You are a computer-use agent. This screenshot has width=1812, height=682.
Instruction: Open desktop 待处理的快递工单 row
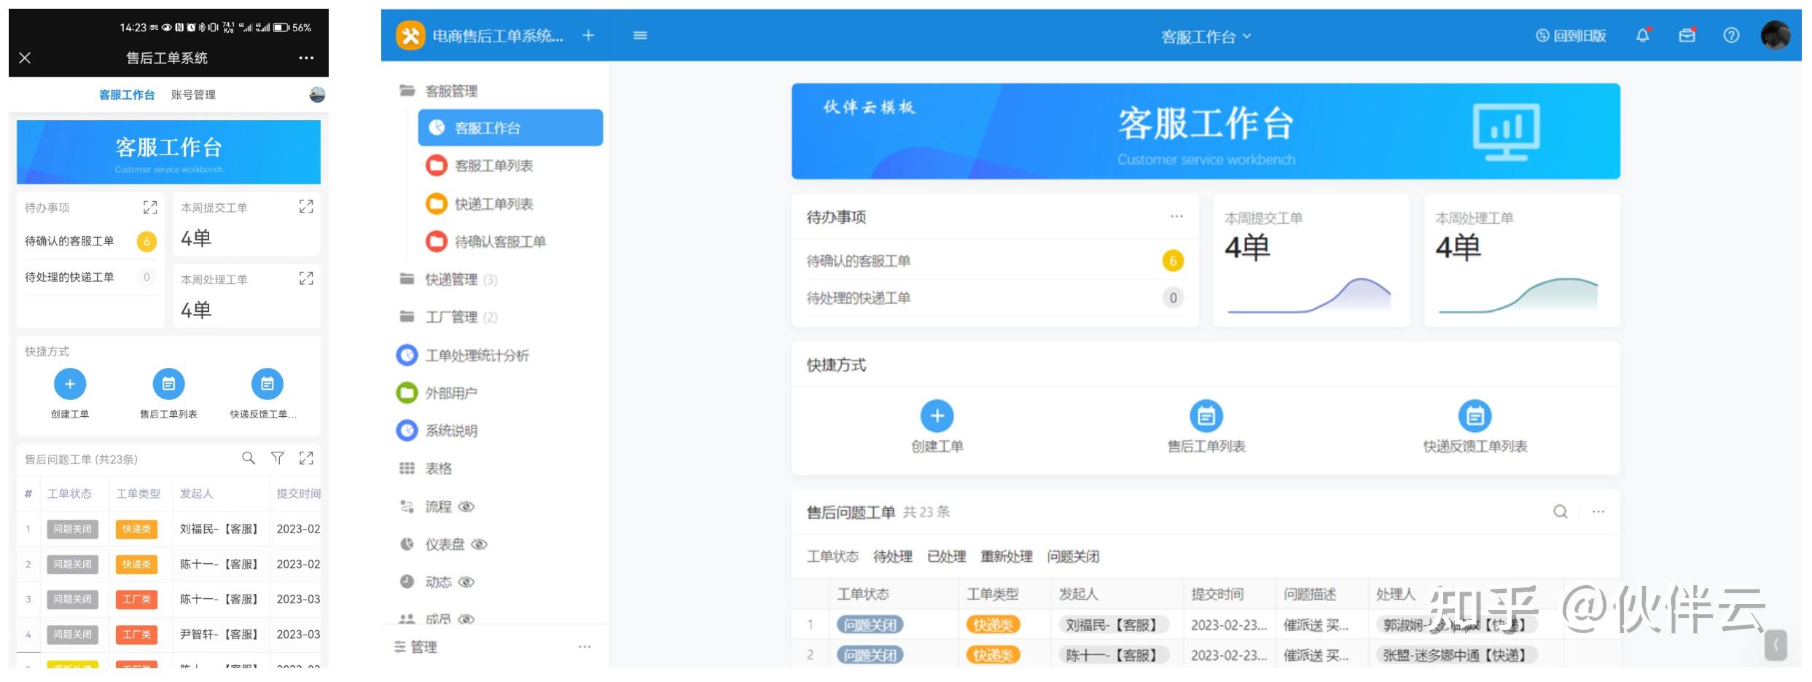coord(995,298)
